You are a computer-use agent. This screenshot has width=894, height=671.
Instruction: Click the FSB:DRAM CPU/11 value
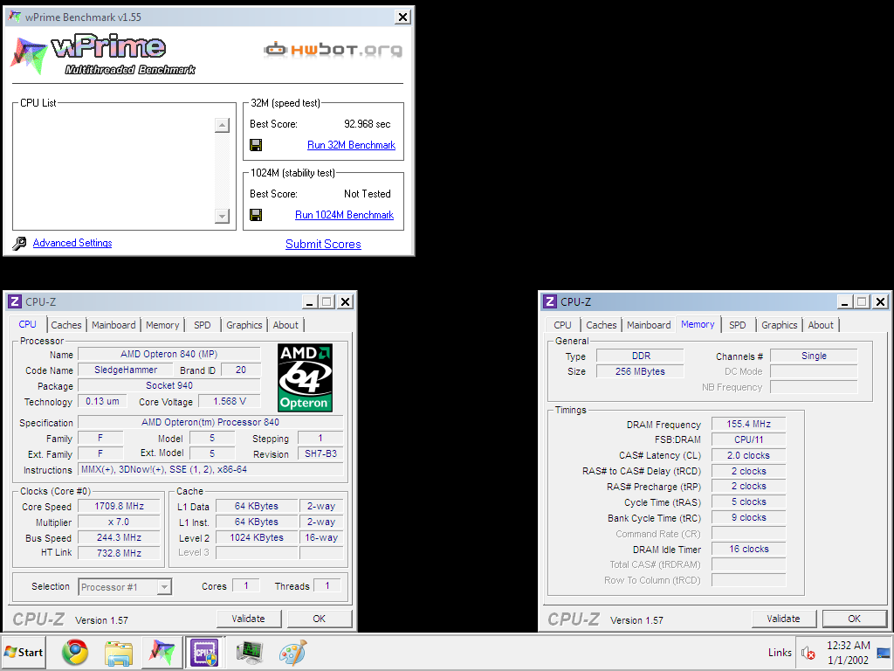748,439
